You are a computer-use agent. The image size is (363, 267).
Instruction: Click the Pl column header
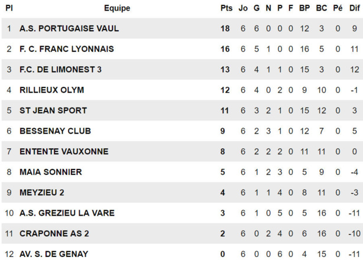9,8
